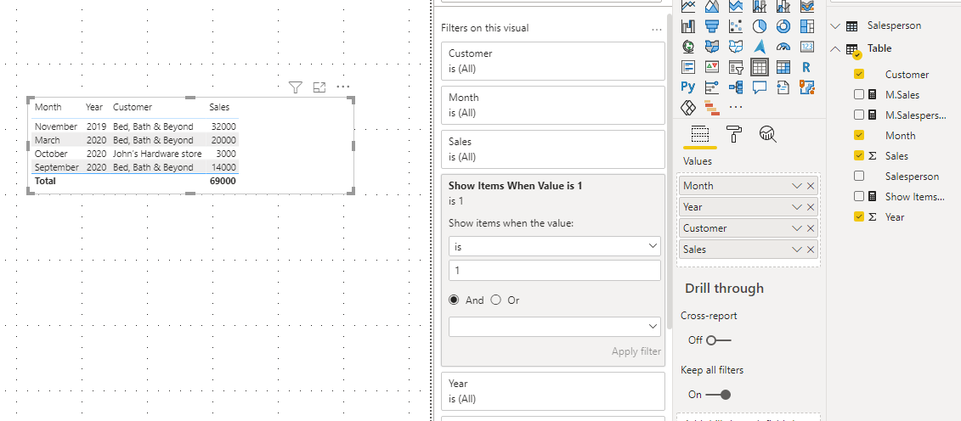961x421 pixels.
Task: Expand the Customer filter card
Action: pyautogui.click(x=553, y=60)
